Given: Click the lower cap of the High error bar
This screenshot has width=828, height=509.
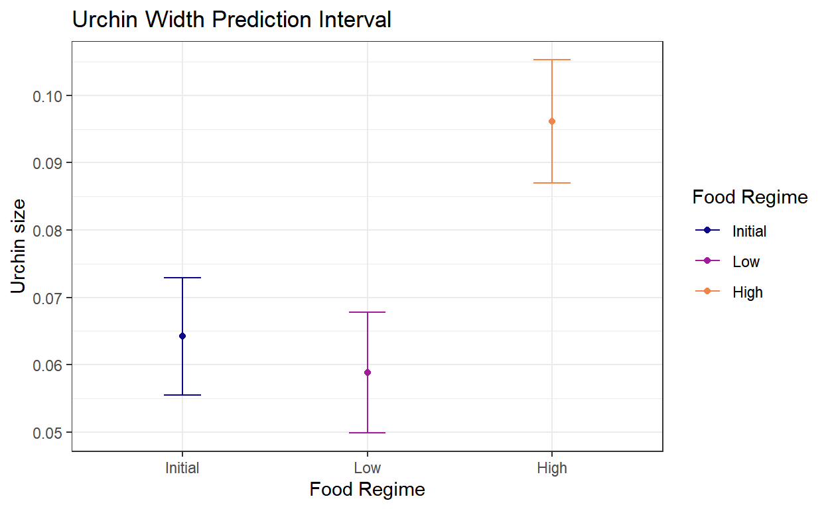Looking at the screenshot, I should [552, 182].
